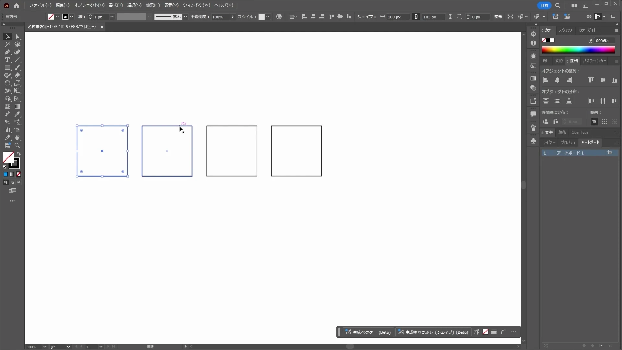622x350 pixels.
Task: Switch to the レイヤー tab
Action: tap(549, 142)
